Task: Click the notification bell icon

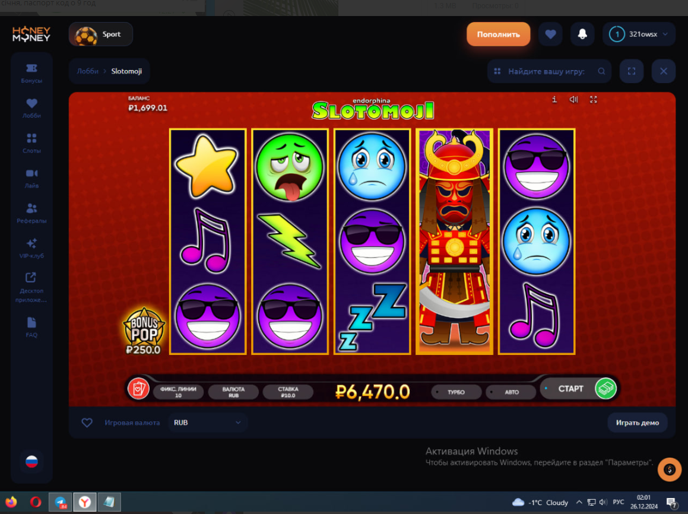Action: [x=582, y=34]
